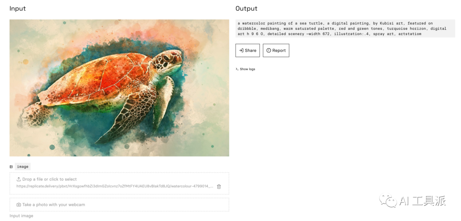Click the 'Input image' description text
The height and width of the screenshot is (221, 461).
21,216
